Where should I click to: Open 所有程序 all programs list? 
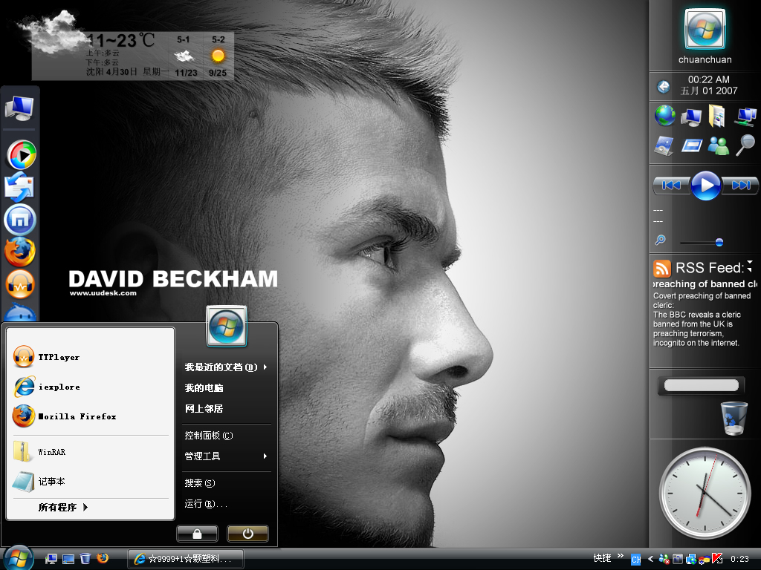tap(63, 508)
